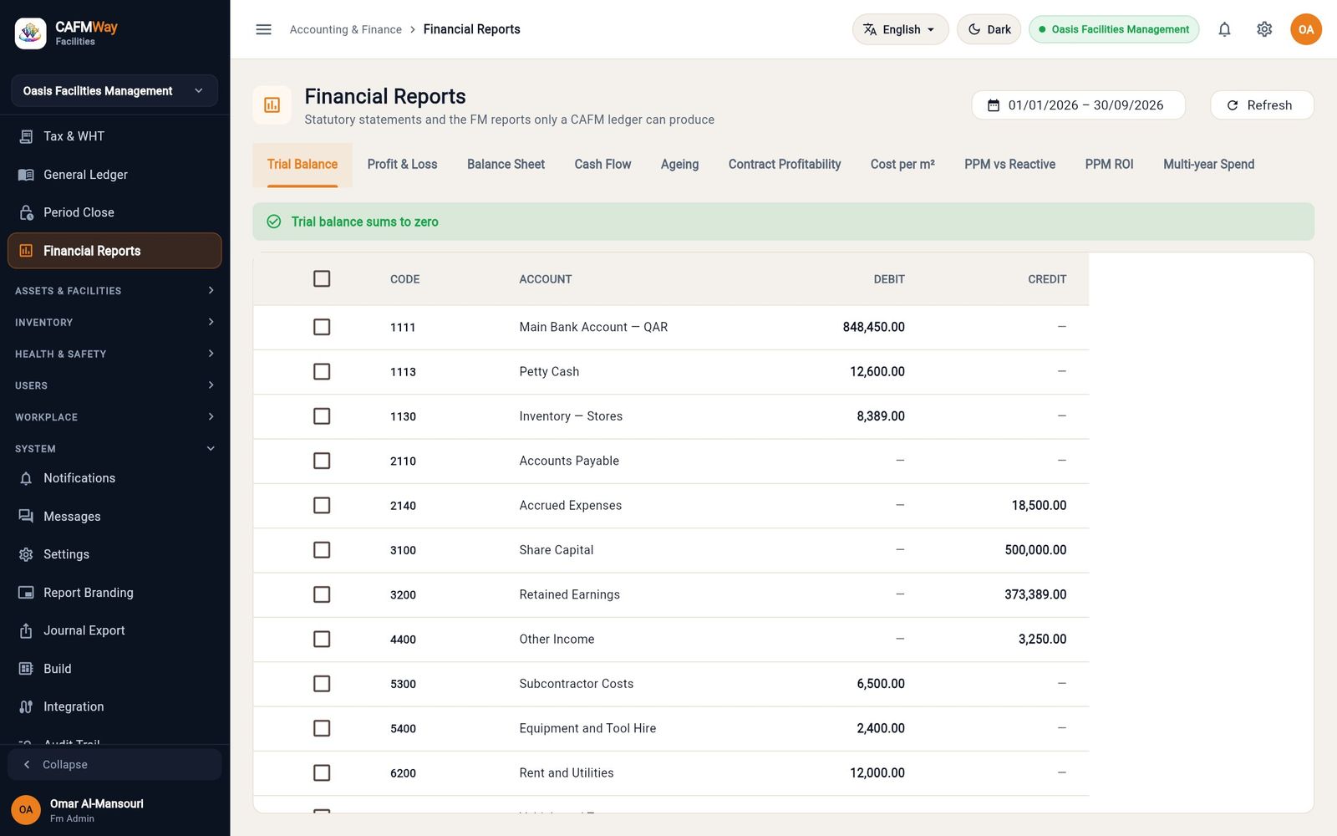Switch to the Multi-year Spend tab
Image resolution: width=1337 pixels, height=836 pixels.
coord(1208,165)
